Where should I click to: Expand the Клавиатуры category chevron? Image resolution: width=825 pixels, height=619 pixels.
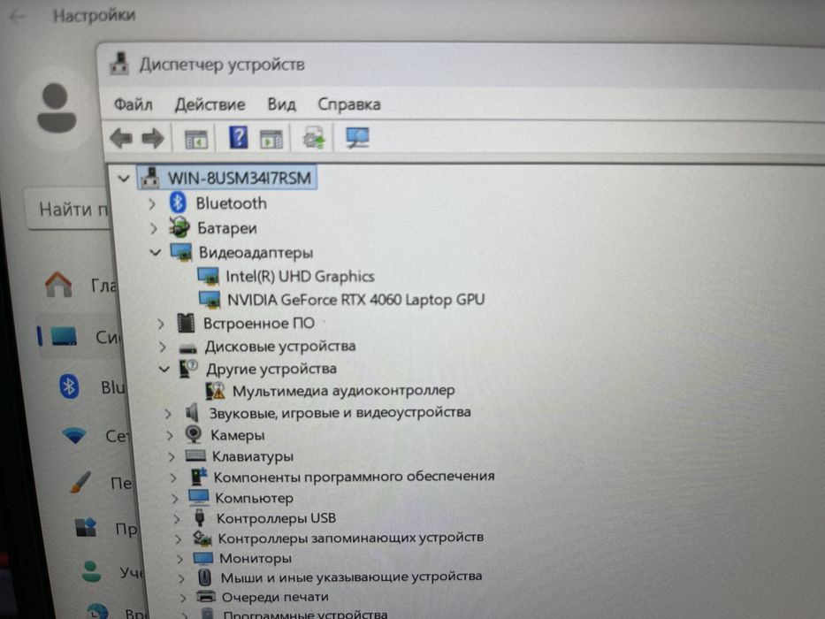171,456
